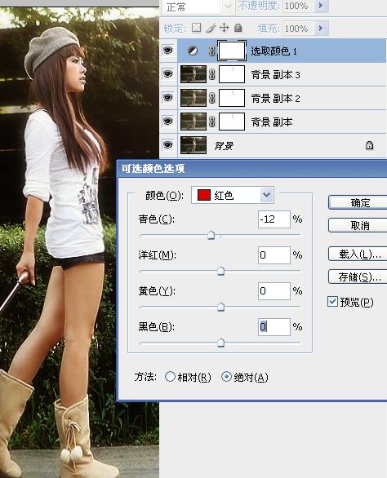Uncheck the 预览(P) preview checkbox
This screenshot has height=478, width=387.
[332, 302]
